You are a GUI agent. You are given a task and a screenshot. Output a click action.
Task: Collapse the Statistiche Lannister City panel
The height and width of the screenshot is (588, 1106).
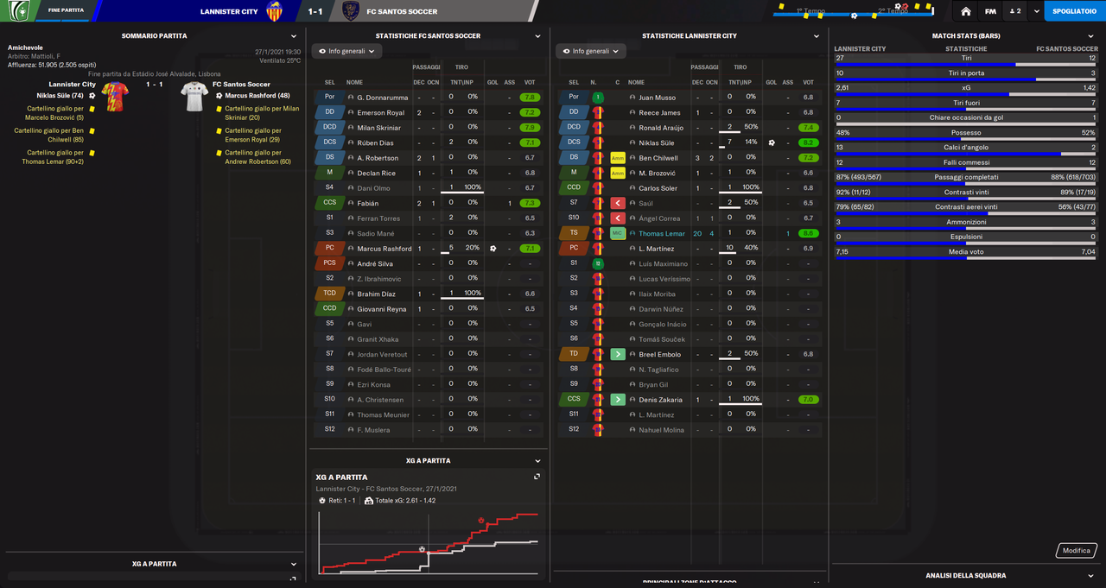point(817,36)
